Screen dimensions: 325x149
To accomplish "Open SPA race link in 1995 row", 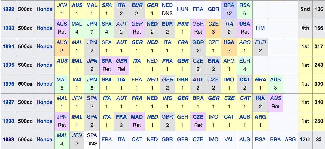I will 107,61.
